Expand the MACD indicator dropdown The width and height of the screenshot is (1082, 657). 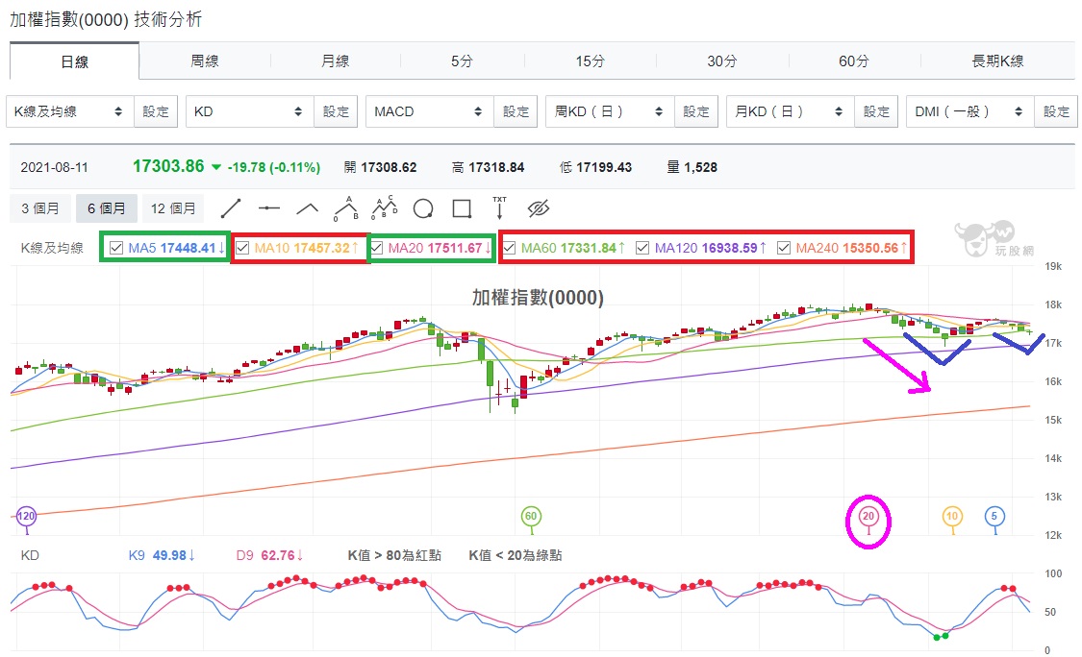coord(430,111)
